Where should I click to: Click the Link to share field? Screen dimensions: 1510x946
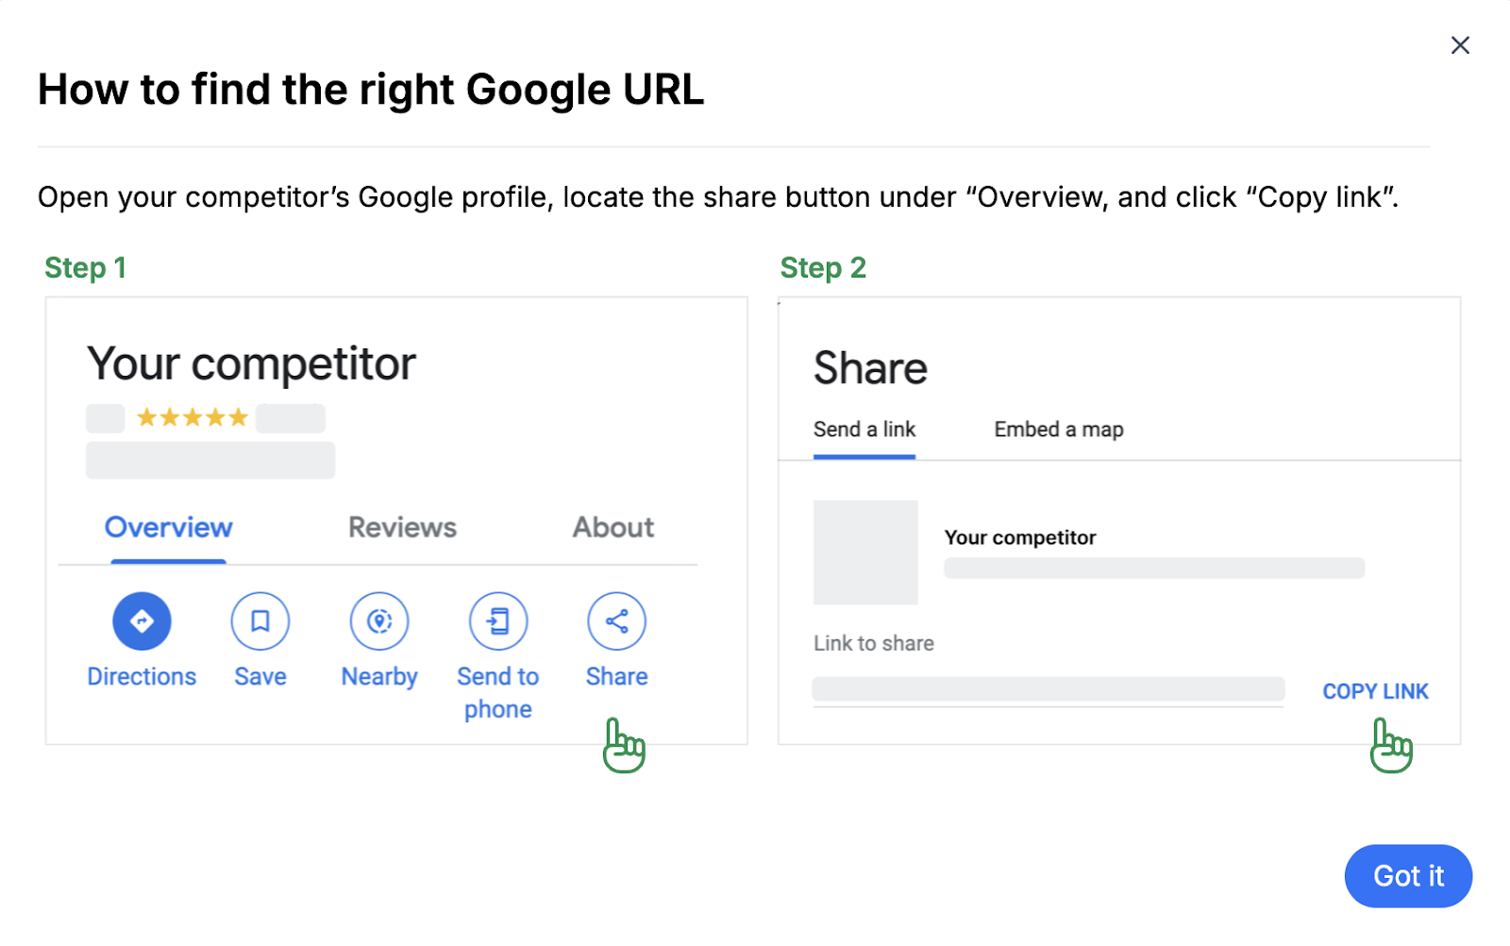[x=1049, y=689]
